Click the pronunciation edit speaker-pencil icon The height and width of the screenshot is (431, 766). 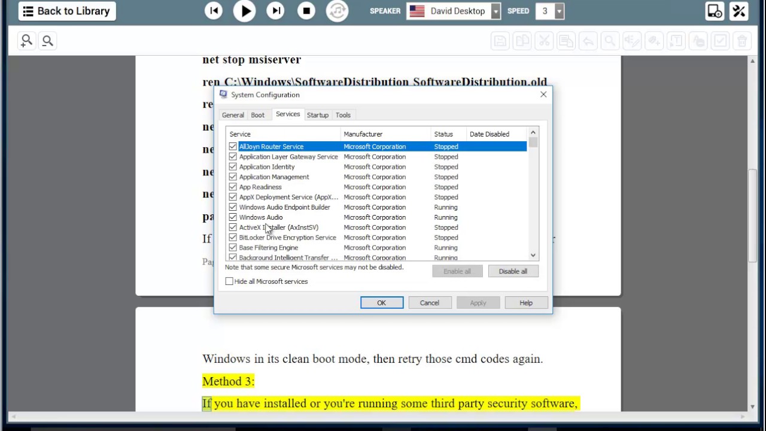click(632, 41)
